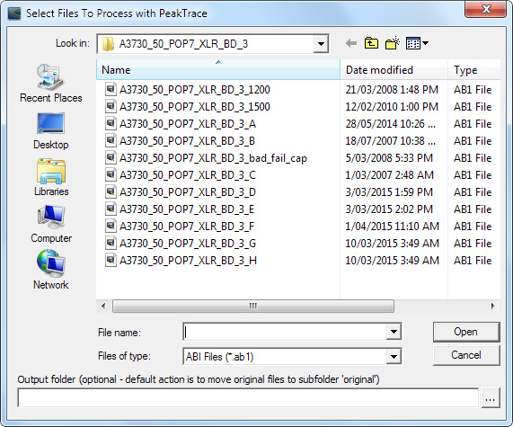Click the date 1/03/2007 2:48 AM

389,175
